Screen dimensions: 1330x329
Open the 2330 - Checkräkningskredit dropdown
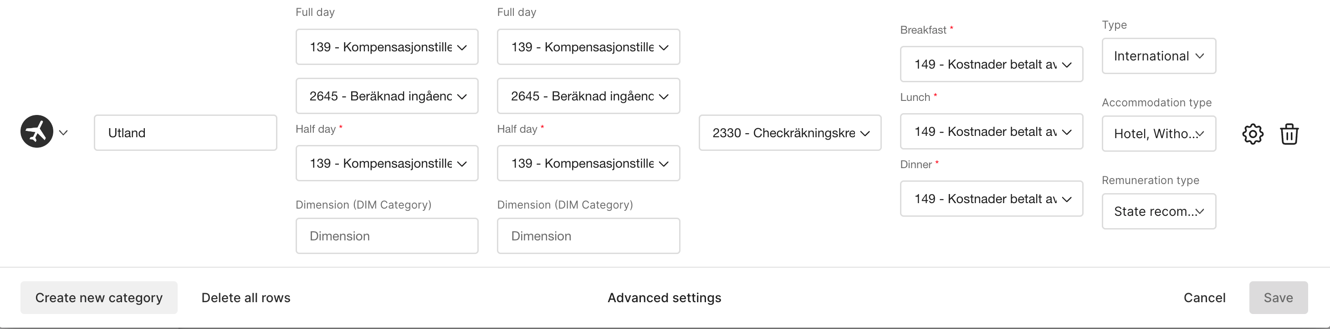(x=789, y=133)
